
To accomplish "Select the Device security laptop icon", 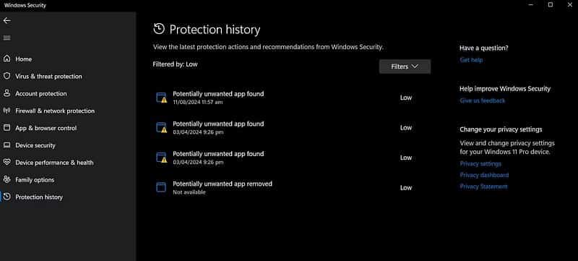I will pyautogui.click(x=7, y=145).
